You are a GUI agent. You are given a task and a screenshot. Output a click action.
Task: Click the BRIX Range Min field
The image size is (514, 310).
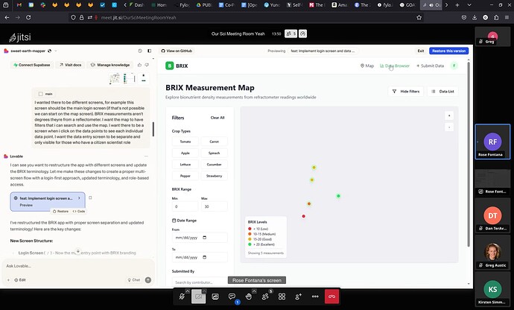tap(185, 206)
